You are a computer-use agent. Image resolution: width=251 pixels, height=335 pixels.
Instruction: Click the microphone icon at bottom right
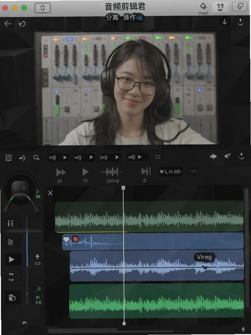click(243, 329)
